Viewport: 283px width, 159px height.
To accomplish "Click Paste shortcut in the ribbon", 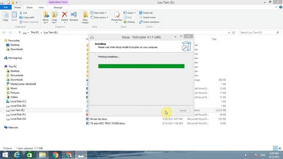I will point(29,22).
